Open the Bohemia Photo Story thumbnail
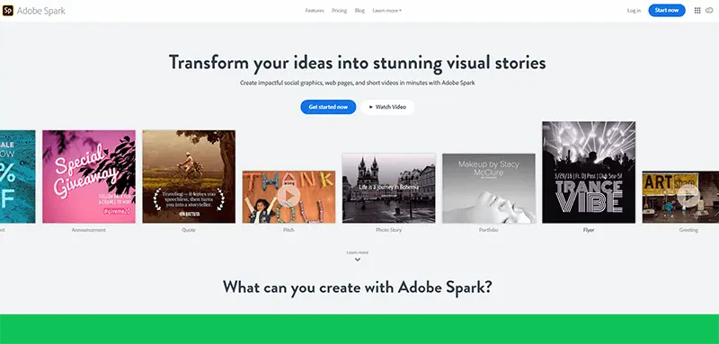Viewport: 719px width, 344px height. 389,189
